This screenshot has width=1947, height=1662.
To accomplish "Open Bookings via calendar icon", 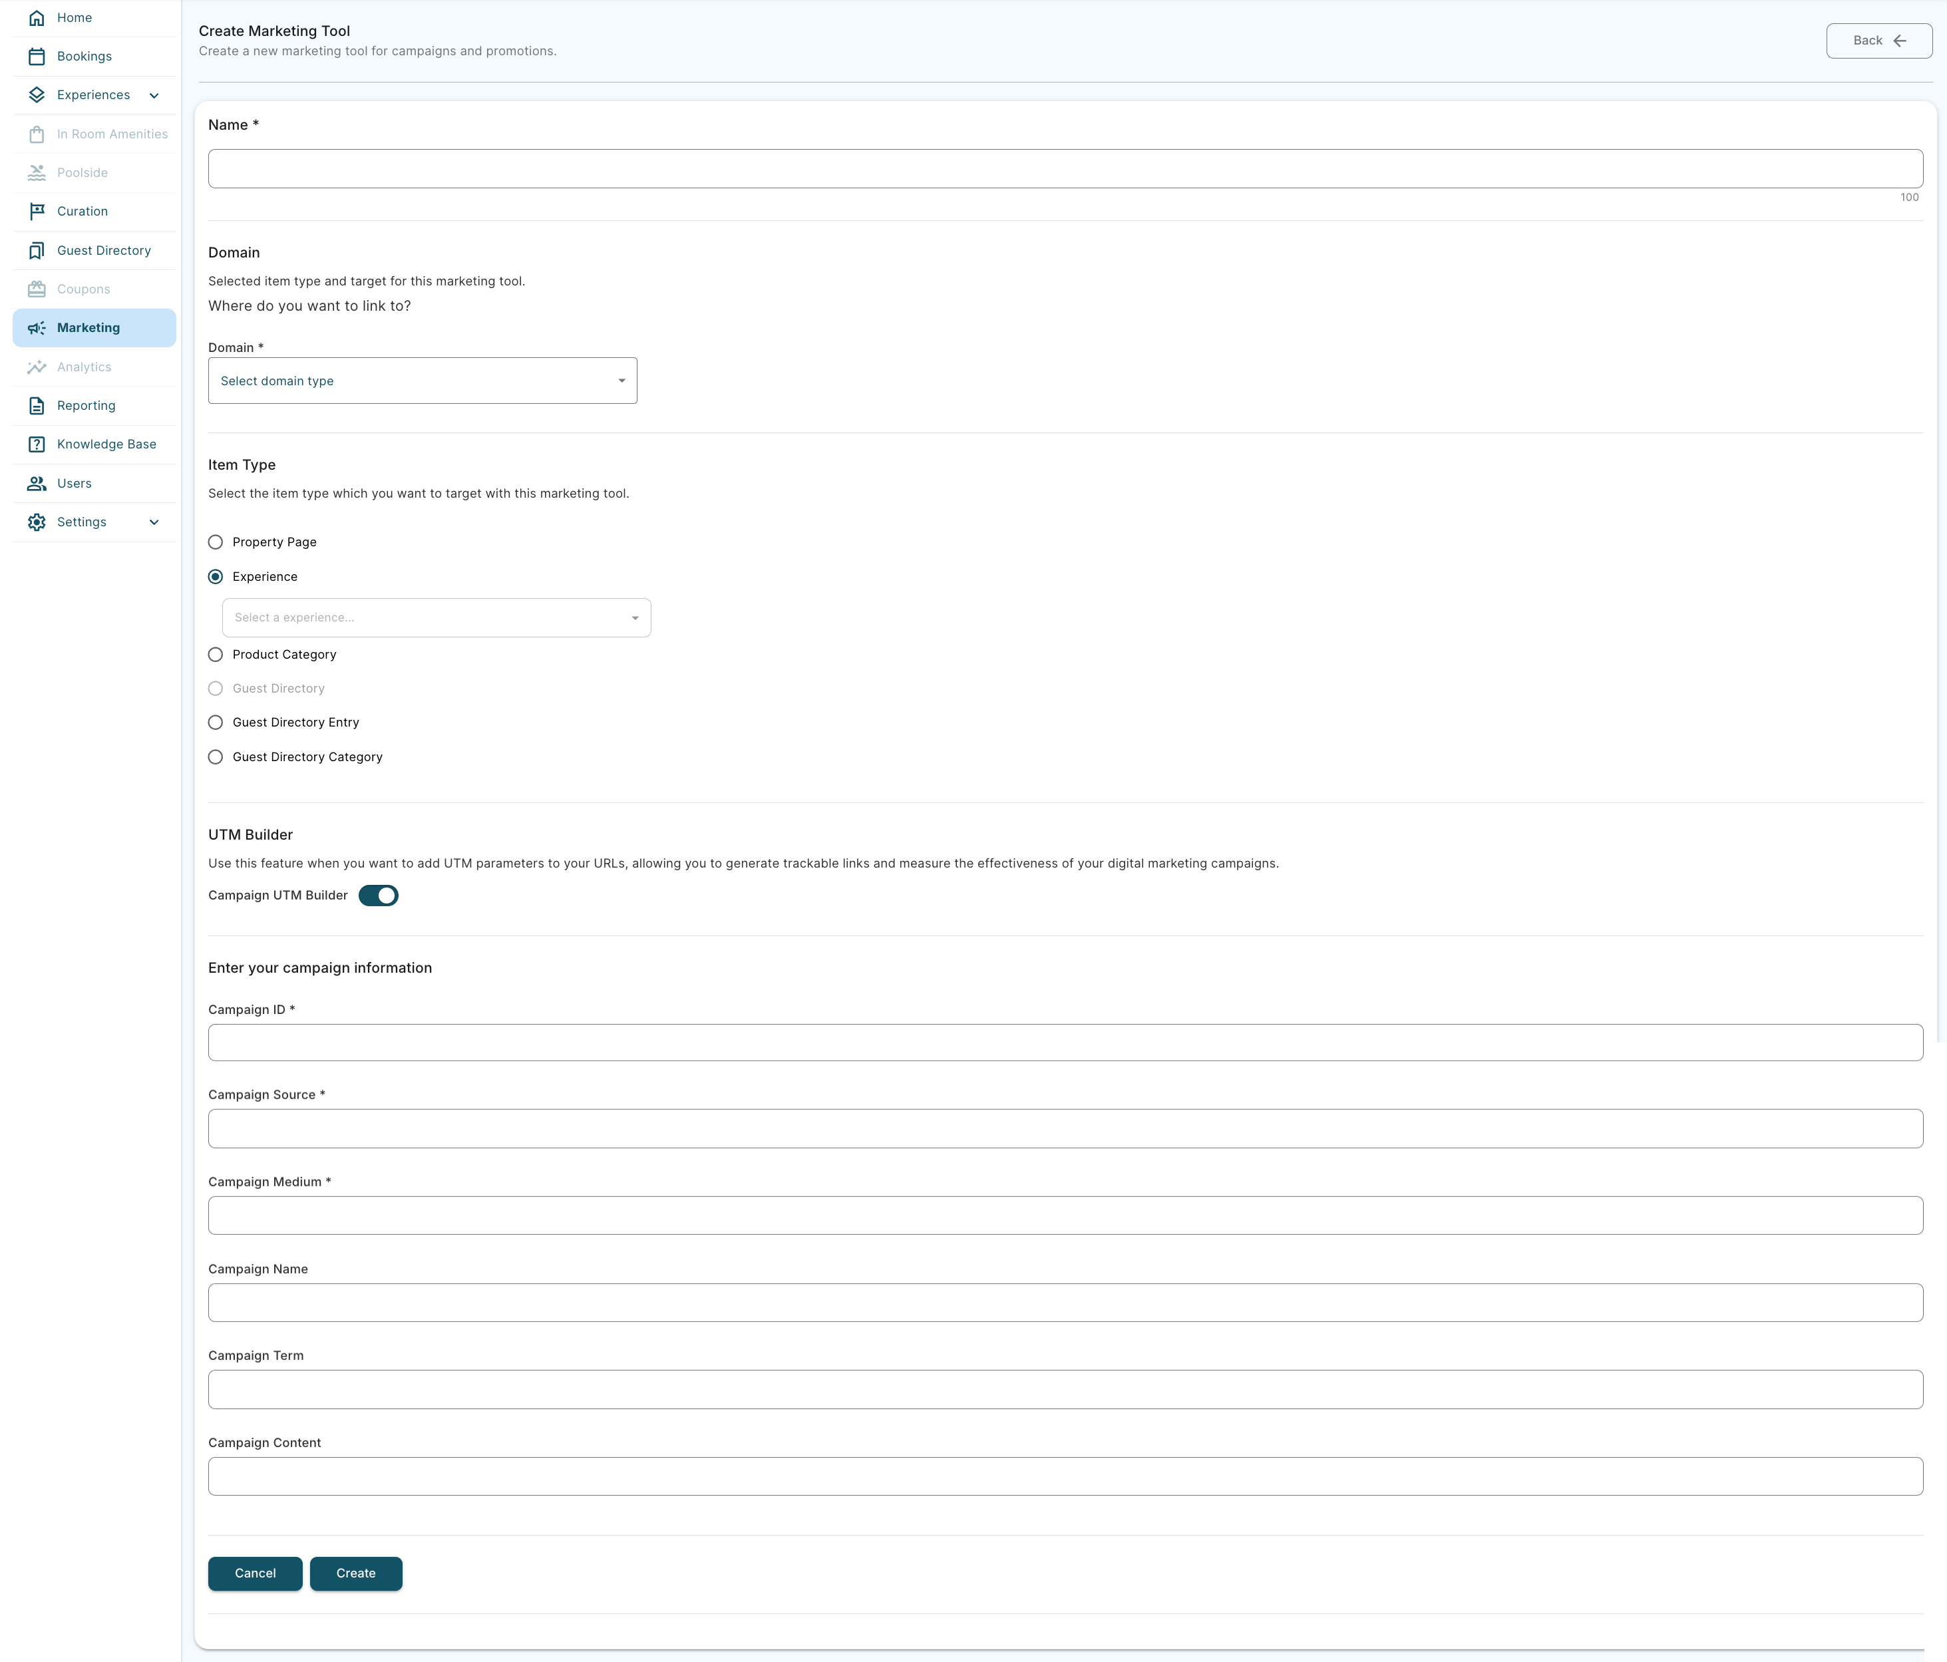I will (x=37, y=57).
